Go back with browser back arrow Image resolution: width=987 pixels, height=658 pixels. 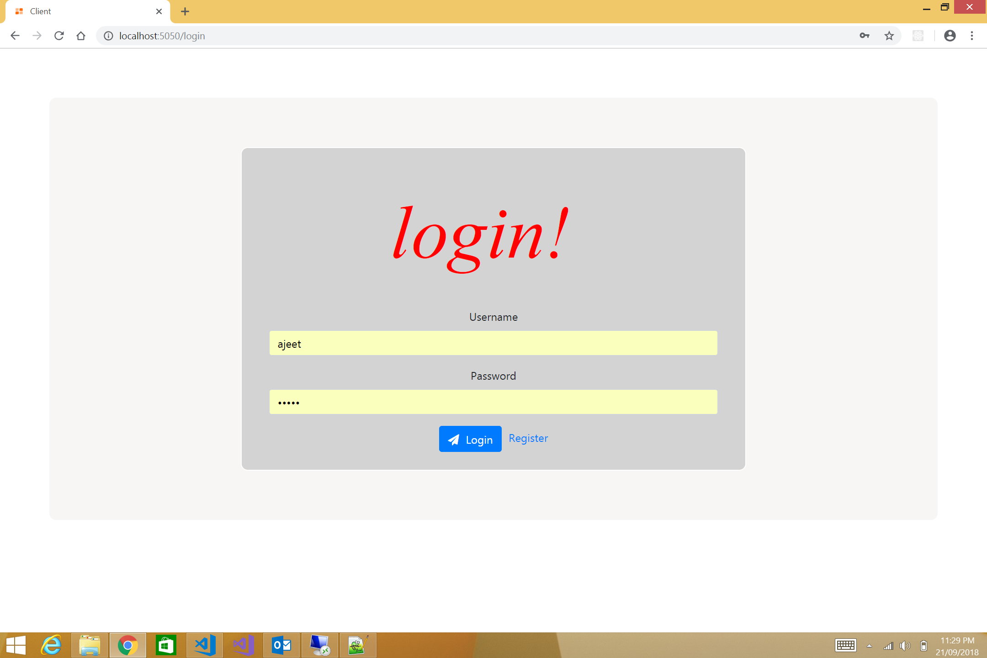[15, 36]
